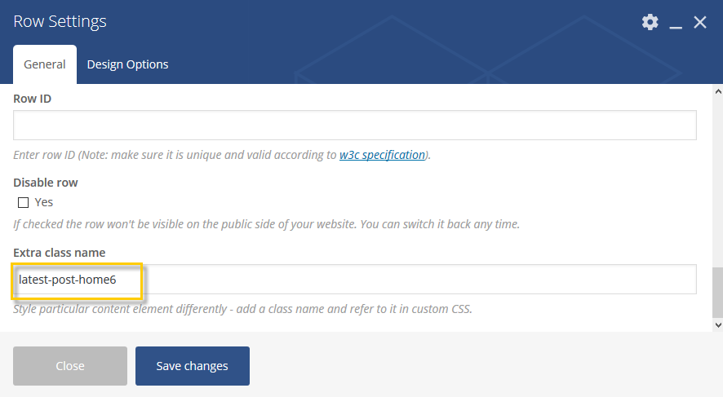Click the scrollbar down arrow
Screen dimensions: 723x397
pos(718,324)
